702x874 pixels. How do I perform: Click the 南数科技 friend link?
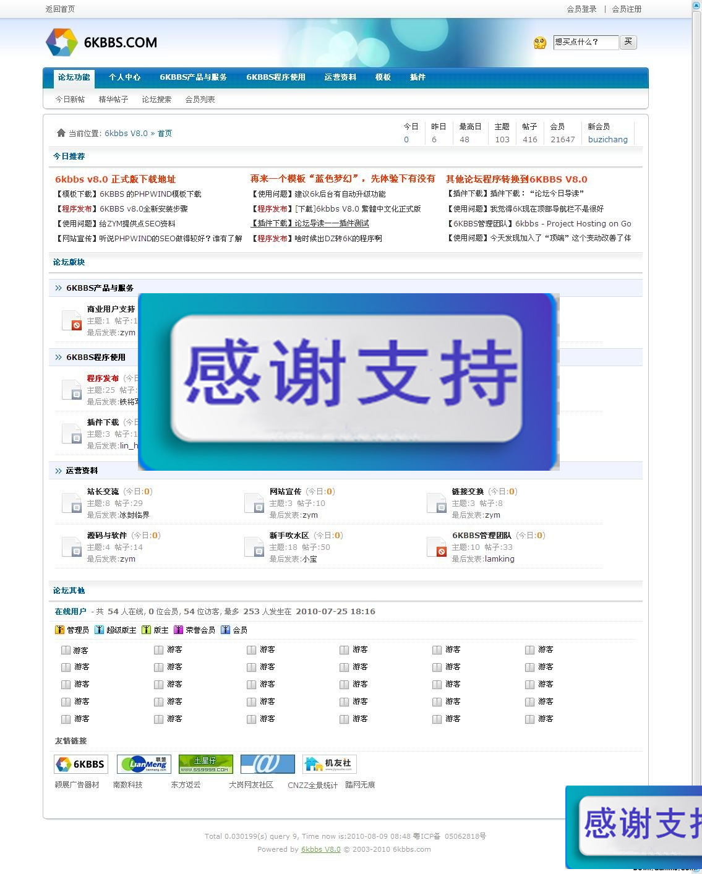coord(127,785)
